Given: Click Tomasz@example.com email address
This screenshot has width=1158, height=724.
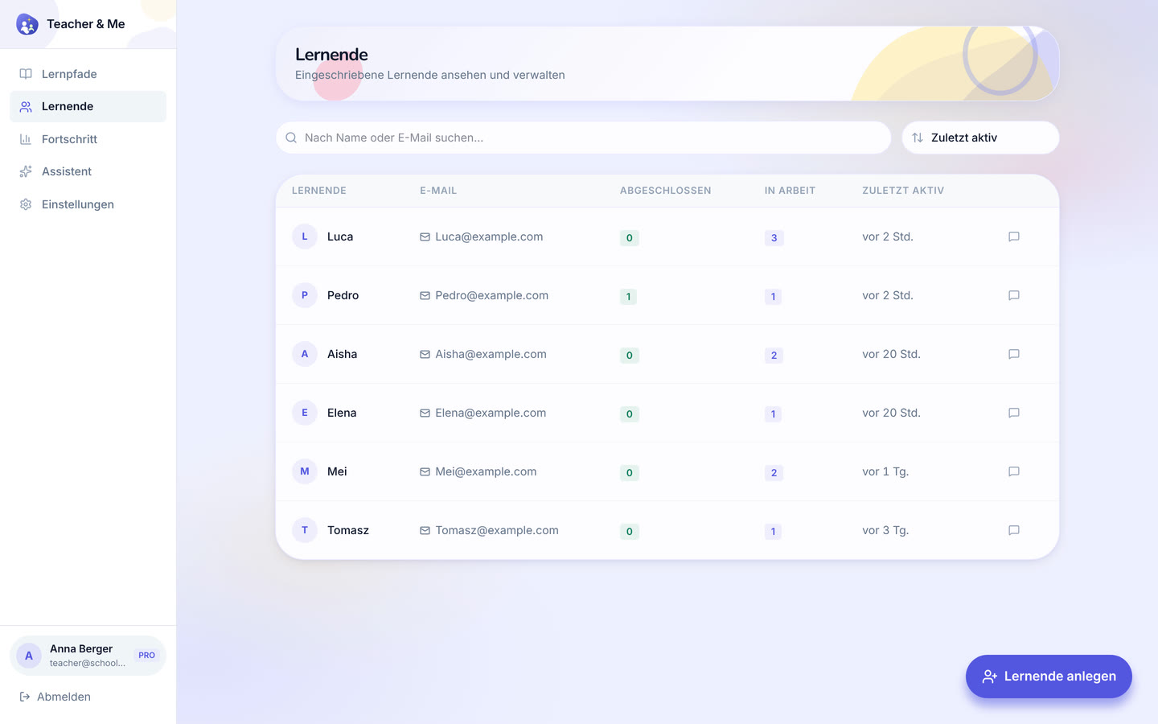Looking at the screenshot, I should tap(497, 530).
